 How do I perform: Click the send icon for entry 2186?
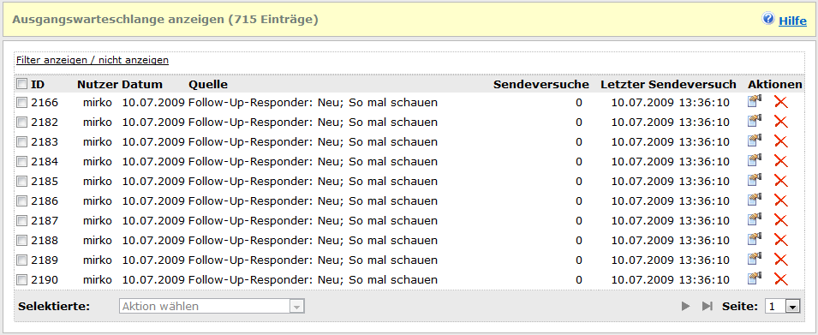tap(755, 200)
